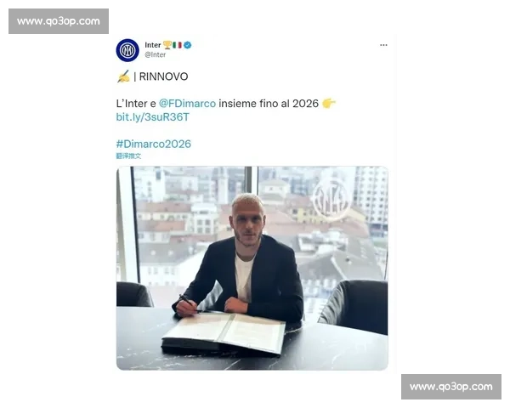Click the top-left www.qo3op.com watermark
Viewport: 510px width, 408px height.
point(59,21)
